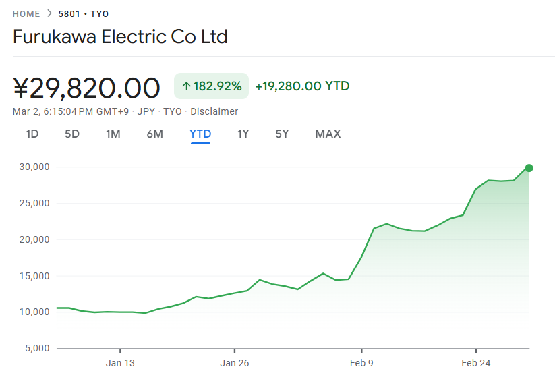The height and width of the screenshot is (373, 555).
Task: Click the HOME breadcrumb link
Action: click(x=26, y=13)
